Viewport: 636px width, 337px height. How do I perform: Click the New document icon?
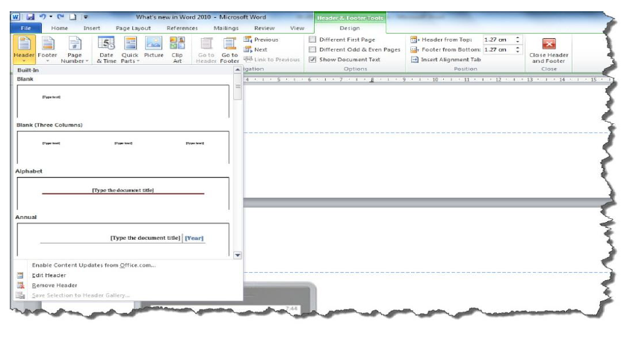[x=72, y=17]
